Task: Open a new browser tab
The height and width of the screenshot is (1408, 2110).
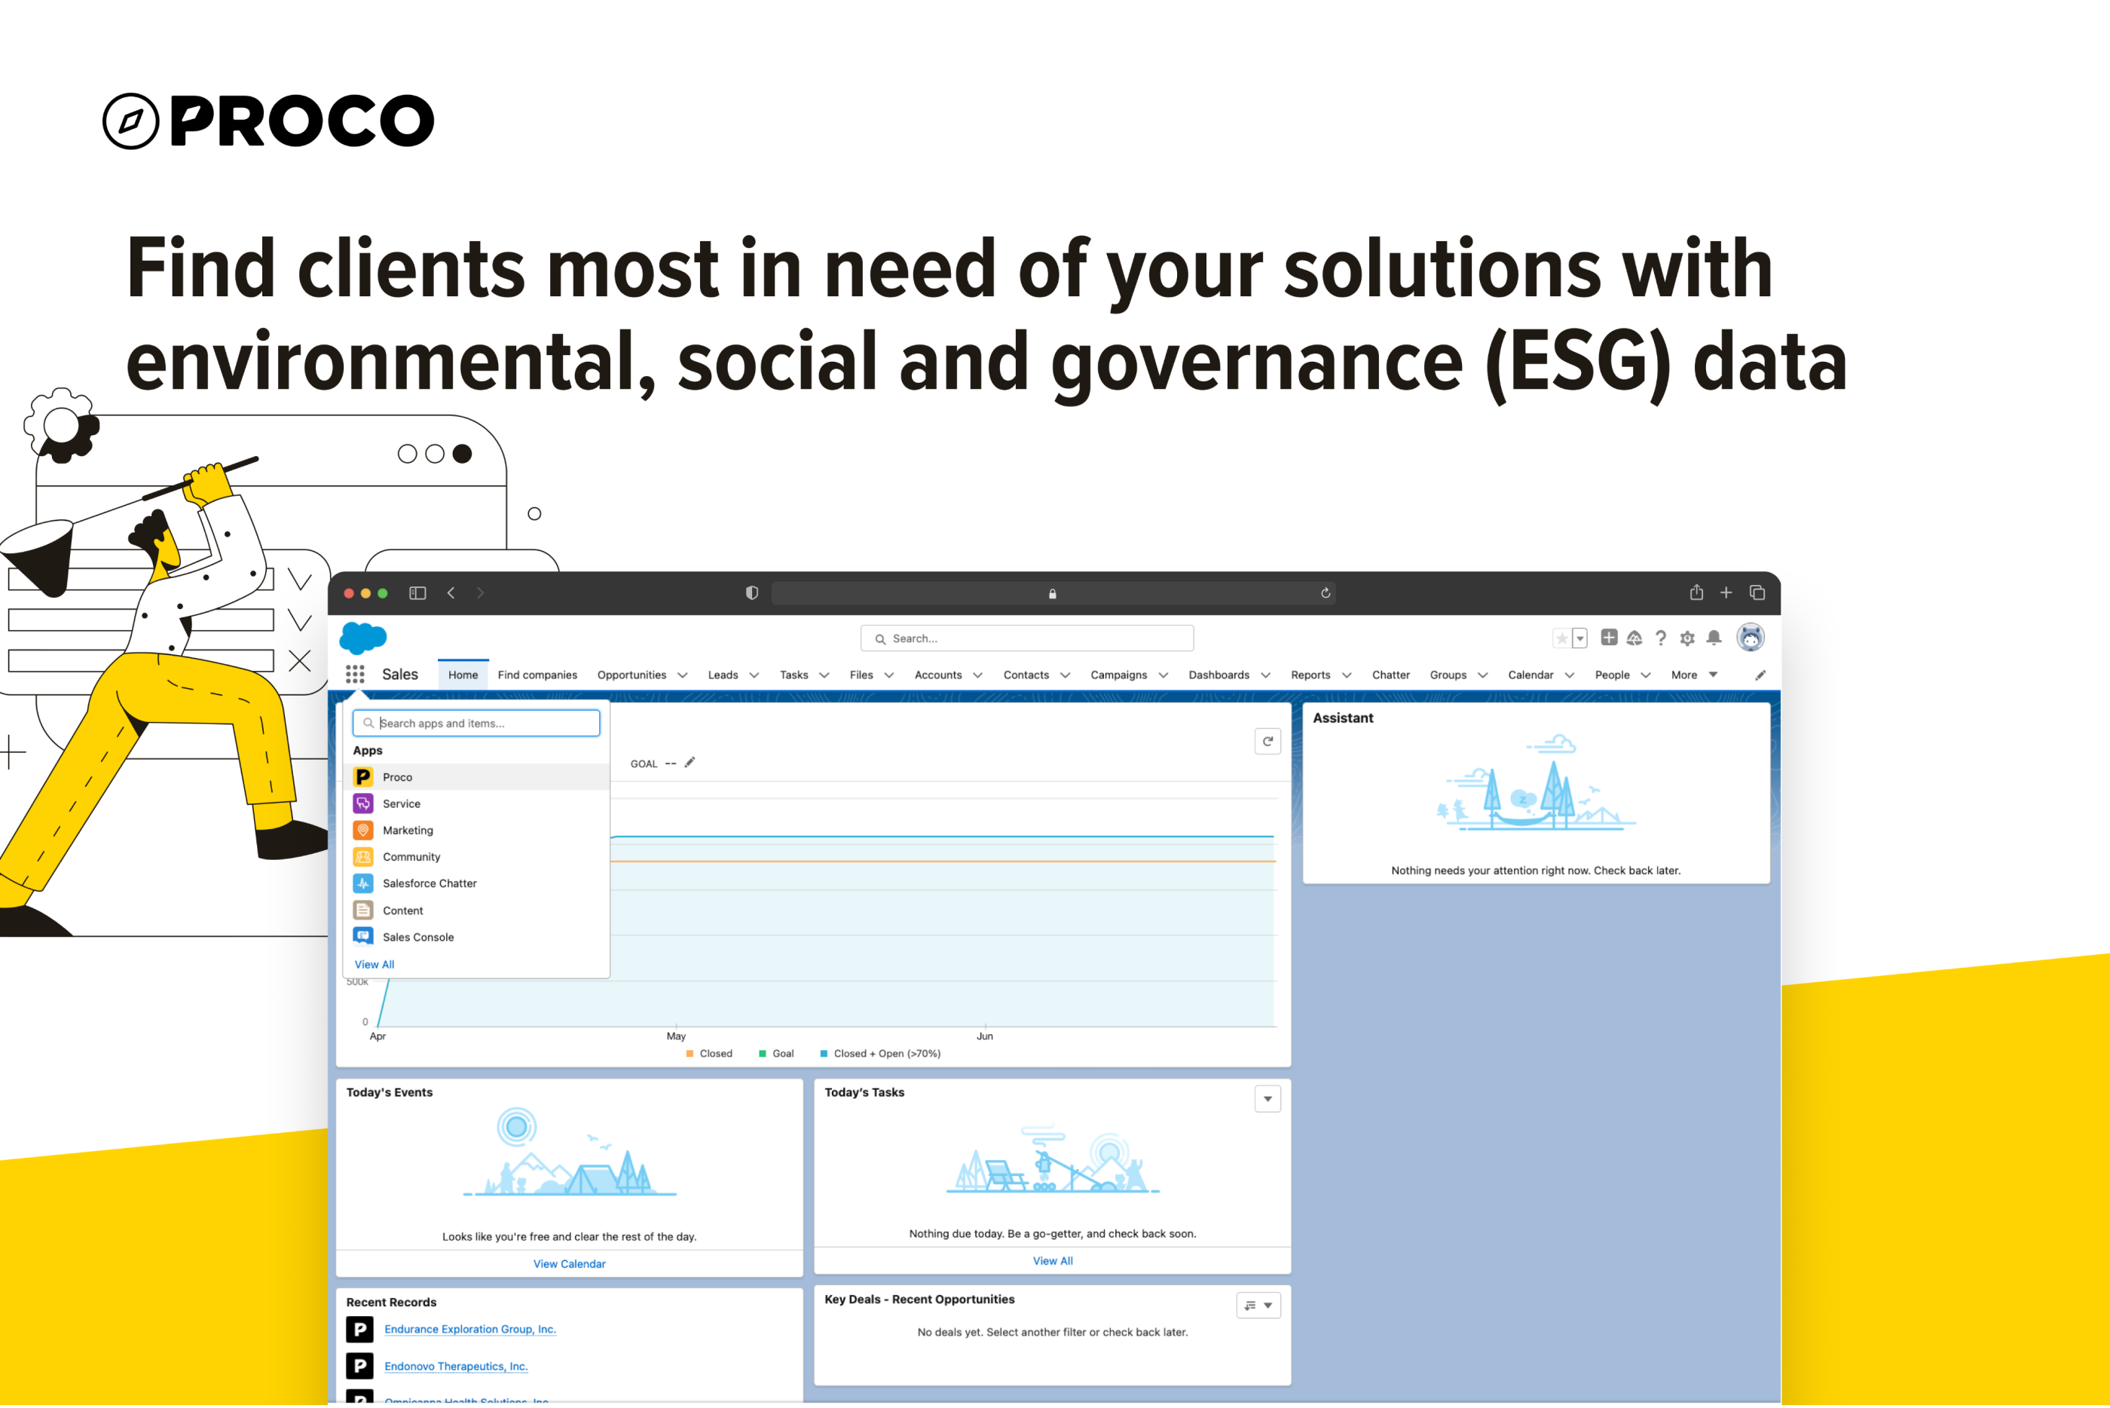Action: (1726, 592)
